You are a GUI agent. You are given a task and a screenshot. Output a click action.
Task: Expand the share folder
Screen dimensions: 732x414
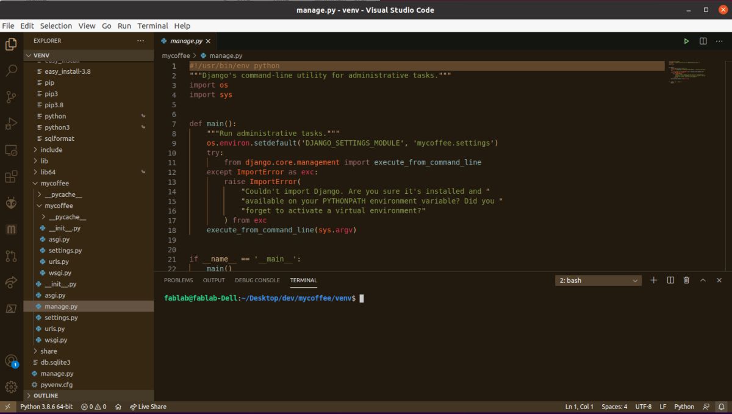coord(88,351)
